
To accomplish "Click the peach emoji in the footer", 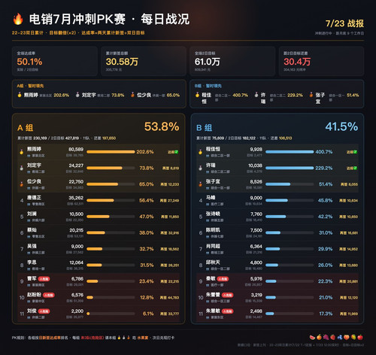I will (347, 338).
